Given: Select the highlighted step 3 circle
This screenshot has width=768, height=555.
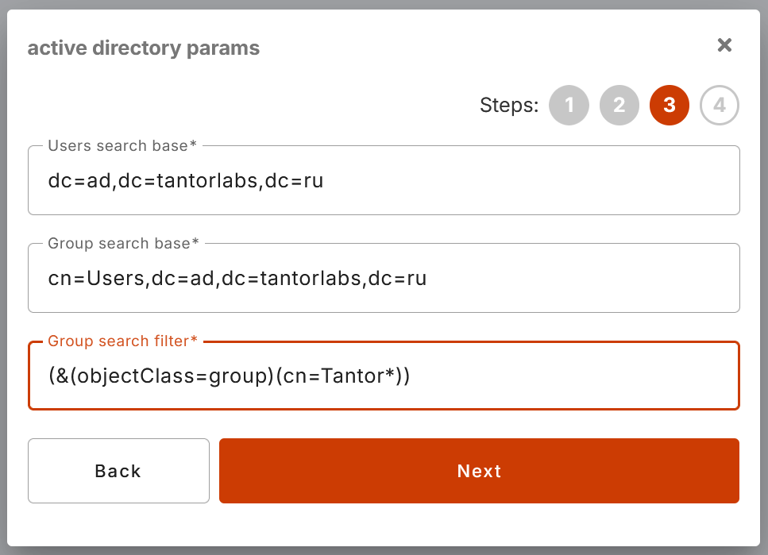Looking at the screenshot, I should pos(669,105).
